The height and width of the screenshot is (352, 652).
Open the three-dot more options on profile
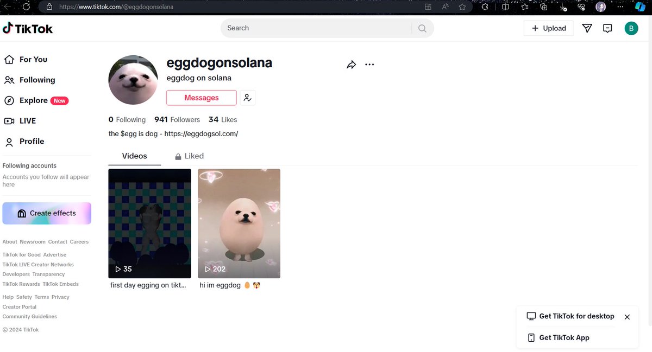369,65
